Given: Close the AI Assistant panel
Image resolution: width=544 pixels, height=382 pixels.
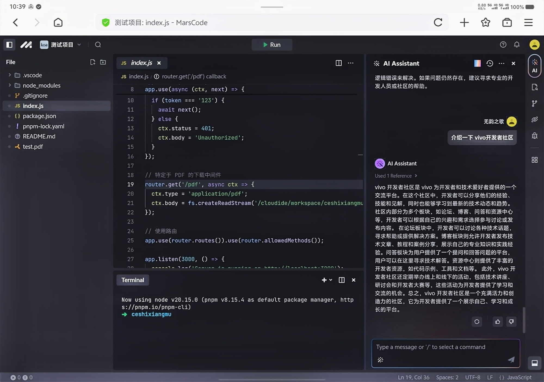Looking at the screenshot, I should [x=513, y=63].
